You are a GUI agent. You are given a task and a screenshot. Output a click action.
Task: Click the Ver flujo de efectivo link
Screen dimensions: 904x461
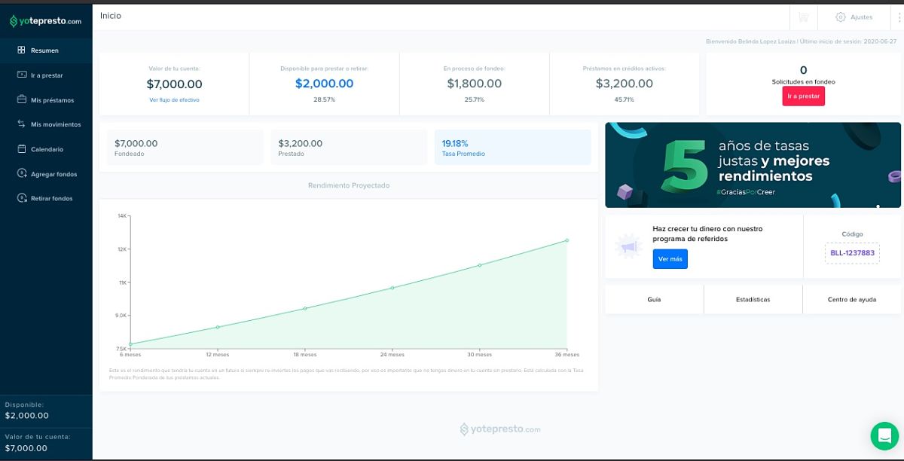pyautogui.click(x=174, y=99)
